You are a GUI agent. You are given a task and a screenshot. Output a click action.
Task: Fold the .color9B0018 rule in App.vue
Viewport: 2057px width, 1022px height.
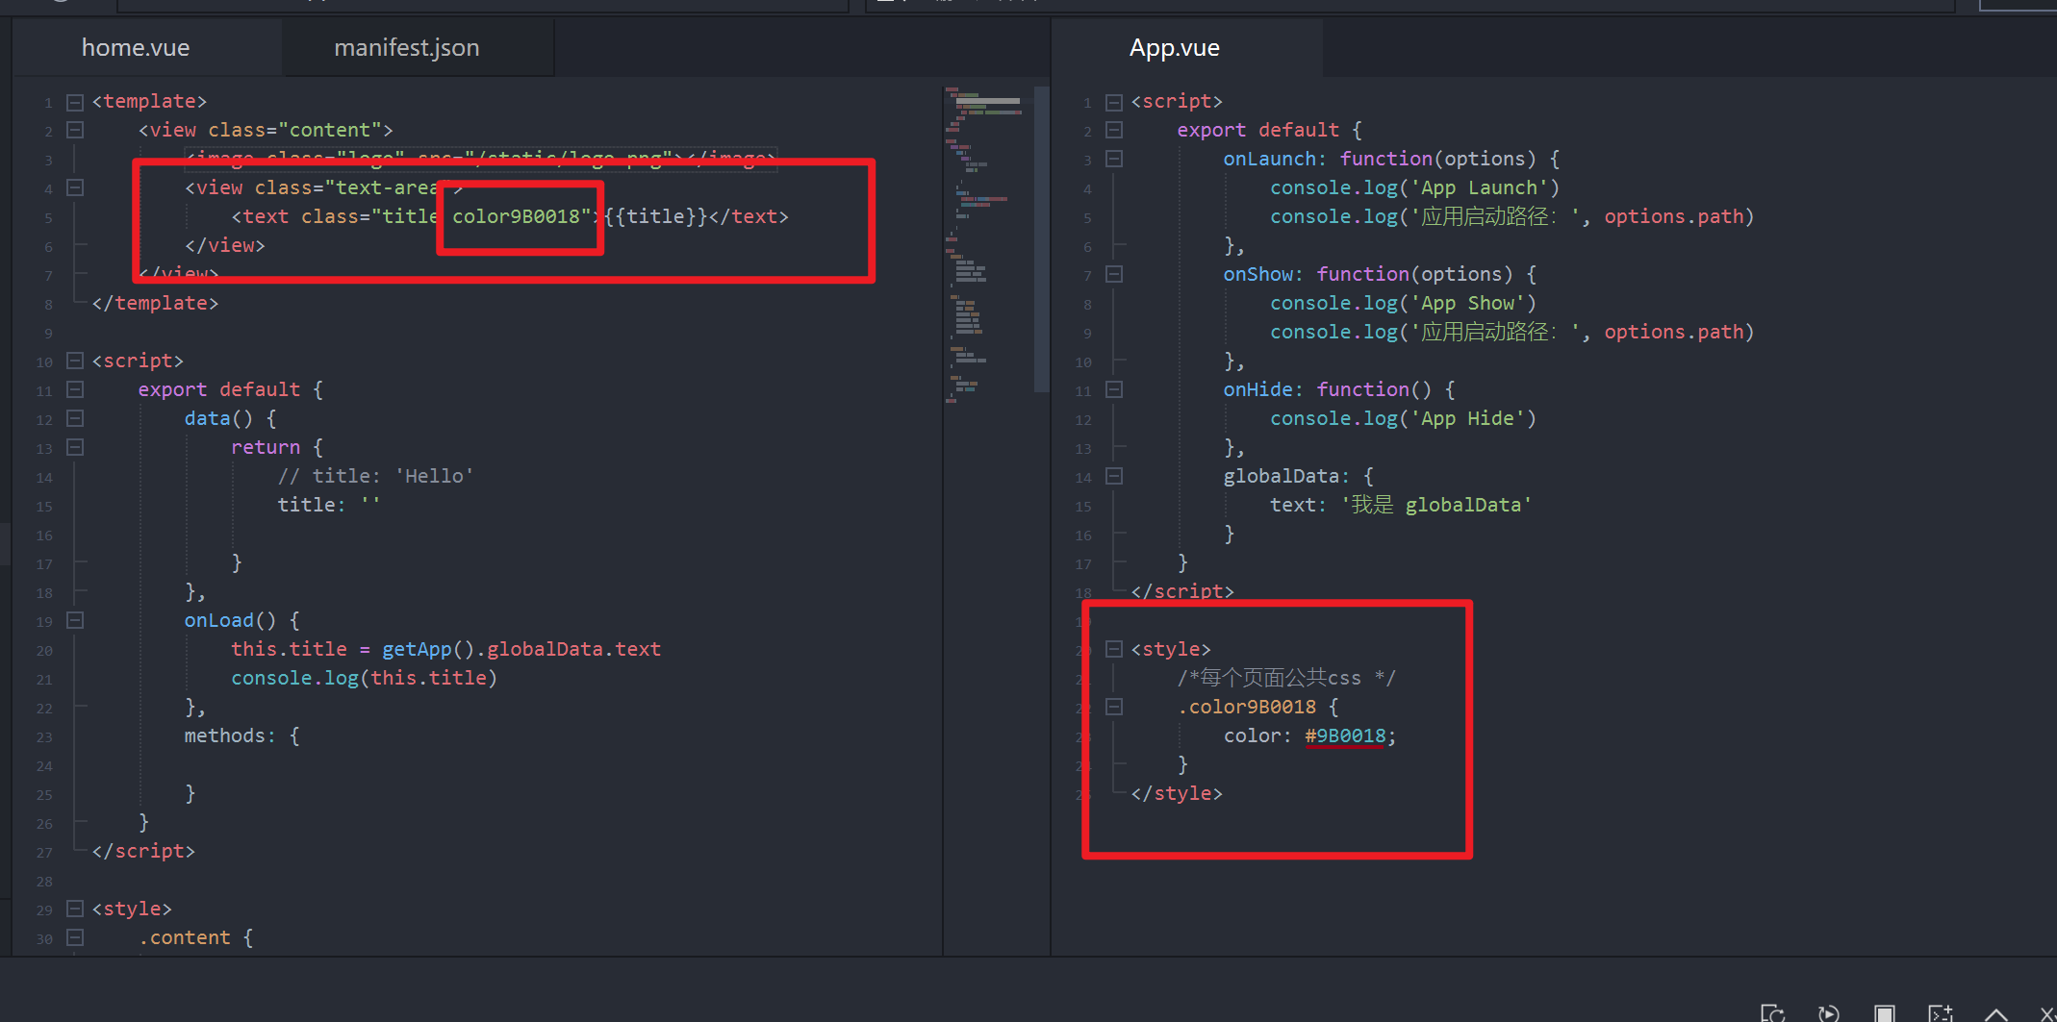click(1114, 707)
